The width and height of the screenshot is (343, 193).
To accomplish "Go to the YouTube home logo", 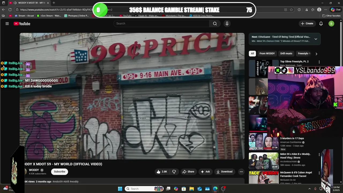I will click(x=22, y=24).
